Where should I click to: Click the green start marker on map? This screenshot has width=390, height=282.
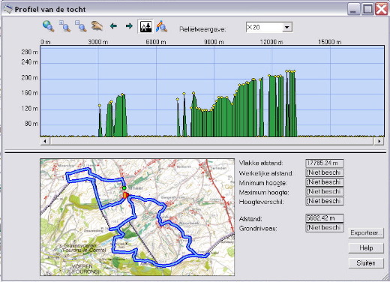click(x=124, y=187)
